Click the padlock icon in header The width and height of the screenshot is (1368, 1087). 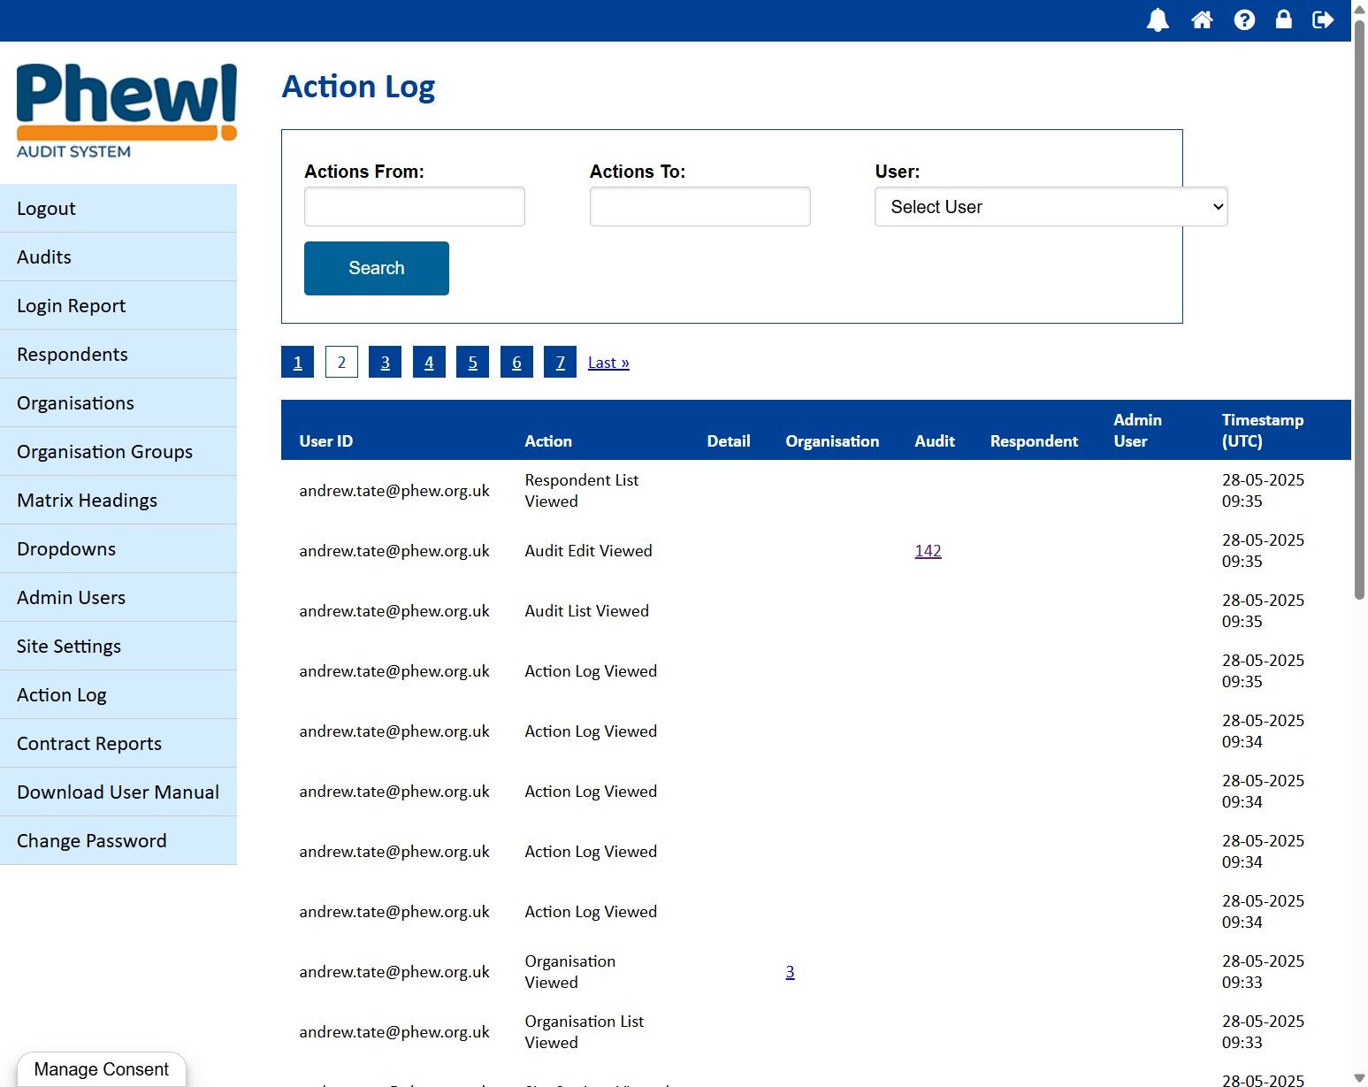point(1283,19)
